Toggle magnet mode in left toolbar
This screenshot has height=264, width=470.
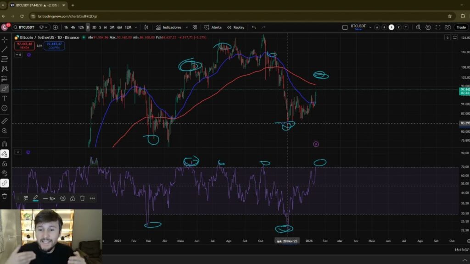5,143
